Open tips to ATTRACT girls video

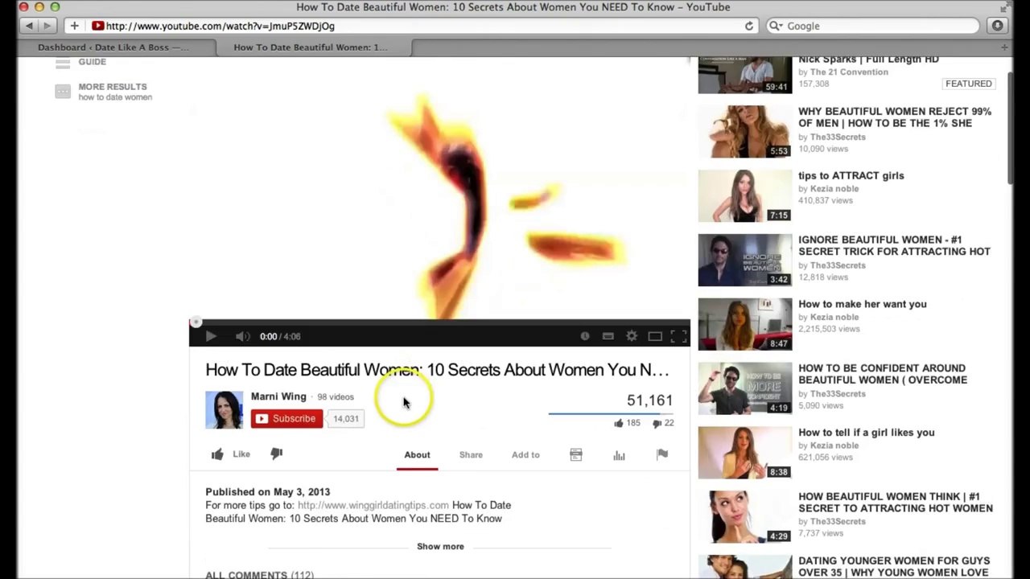851,175
